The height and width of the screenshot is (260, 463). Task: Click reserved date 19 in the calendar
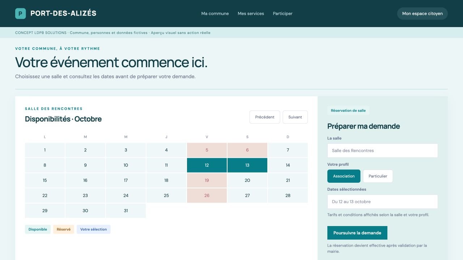(207, 180)
